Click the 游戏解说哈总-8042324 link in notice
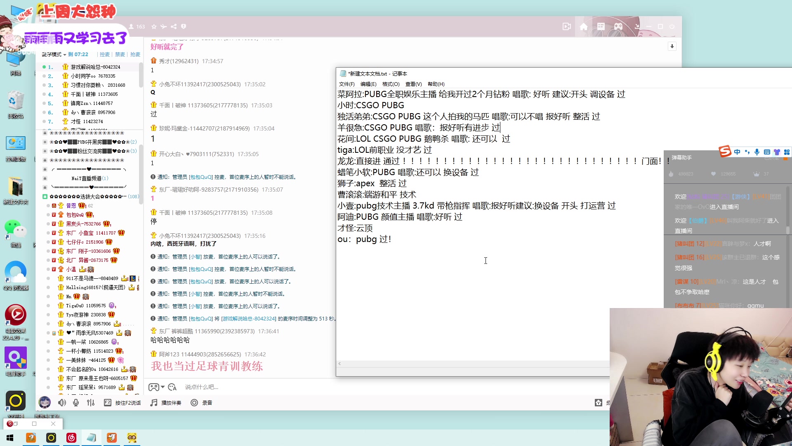The image size is (792, 446). pos(249,319)
